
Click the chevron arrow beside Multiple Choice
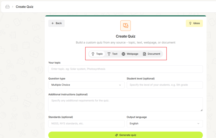[120, 85]
